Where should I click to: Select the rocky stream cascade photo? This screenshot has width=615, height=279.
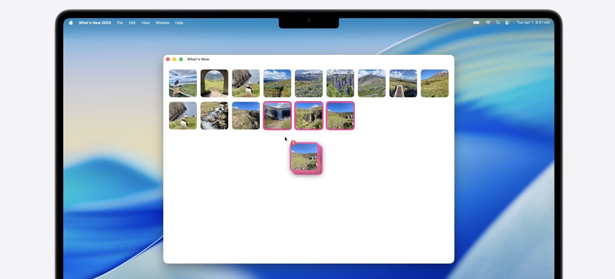point(214,116)
